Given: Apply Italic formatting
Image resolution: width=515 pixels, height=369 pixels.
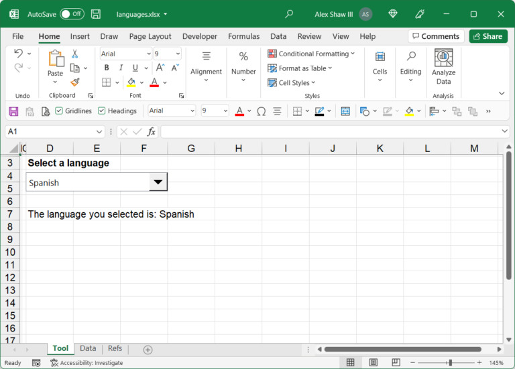Looking at the screenshot, I should tap(121, 68).
